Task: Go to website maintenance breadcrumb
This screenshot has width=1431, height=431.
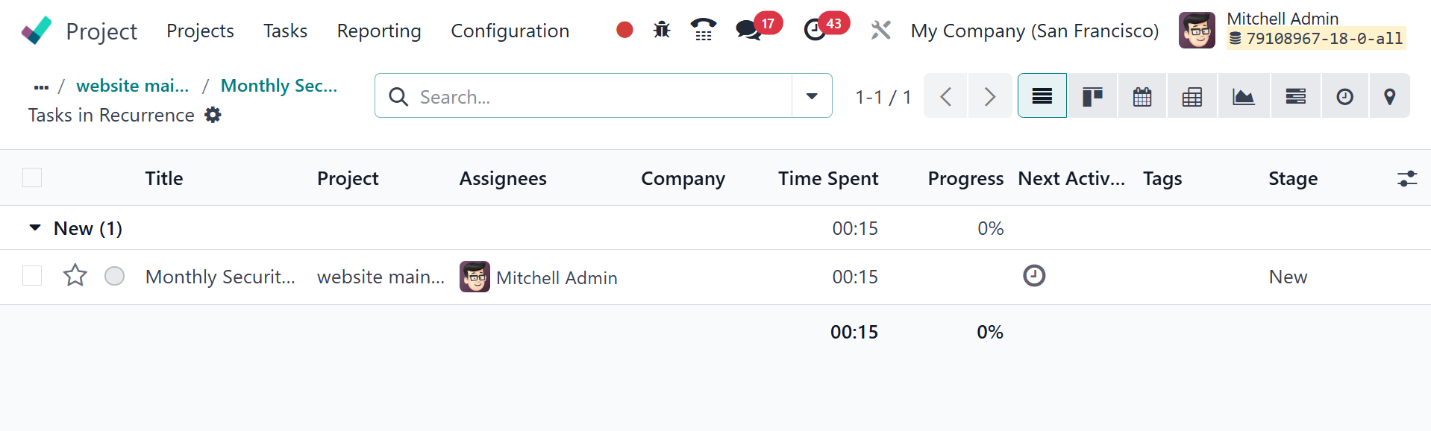Action: click(133, 86)
